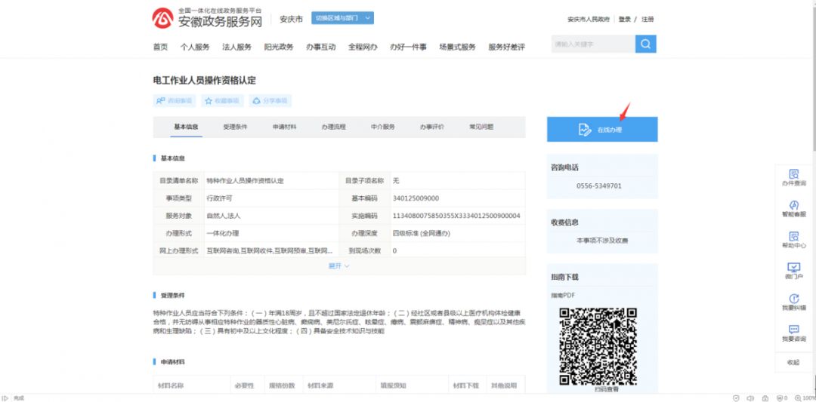816x402 pixels.
Task: Go to 首页 nav item
Action: (x=160, y=47)
